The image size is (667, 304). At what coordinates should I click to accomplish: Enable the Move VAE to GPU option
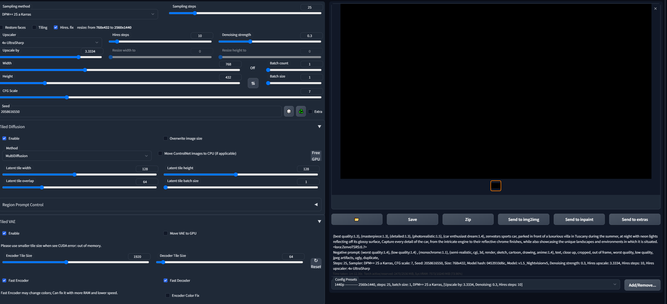[x=166, y=233]
